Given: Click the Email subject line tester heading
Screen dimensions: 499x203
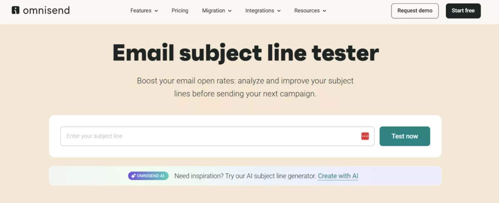Looking at the screenshot, I should coord(245,52).
